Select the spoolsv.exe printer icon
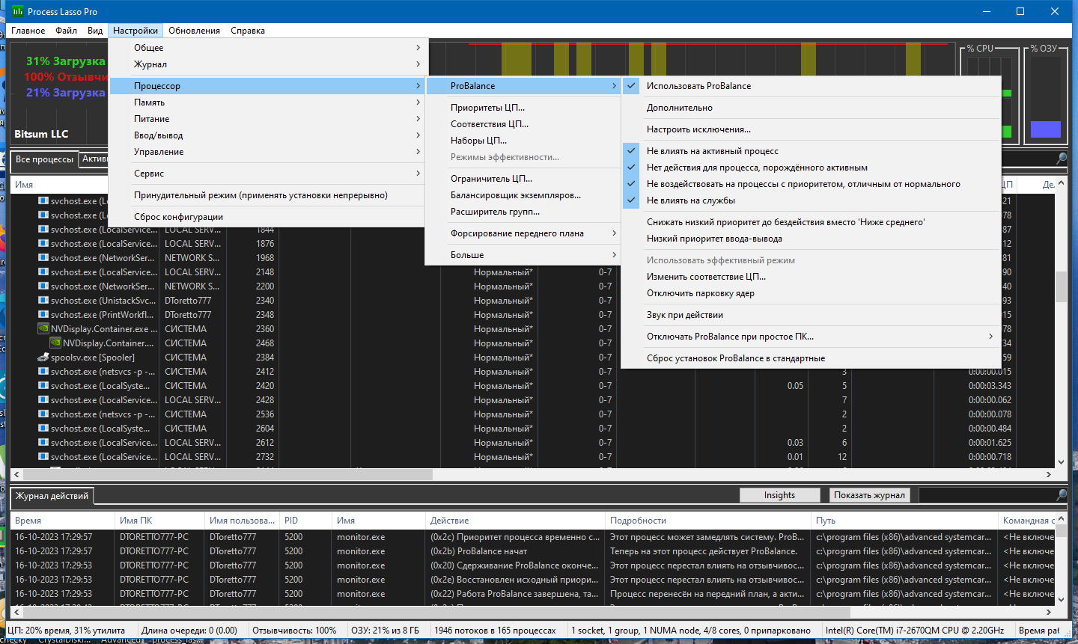 pyautogui.click(x=43, y=358)
